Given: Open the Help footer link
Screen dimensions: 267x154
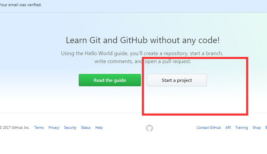Looking at the screenshot, I should (x=99, y=127).
